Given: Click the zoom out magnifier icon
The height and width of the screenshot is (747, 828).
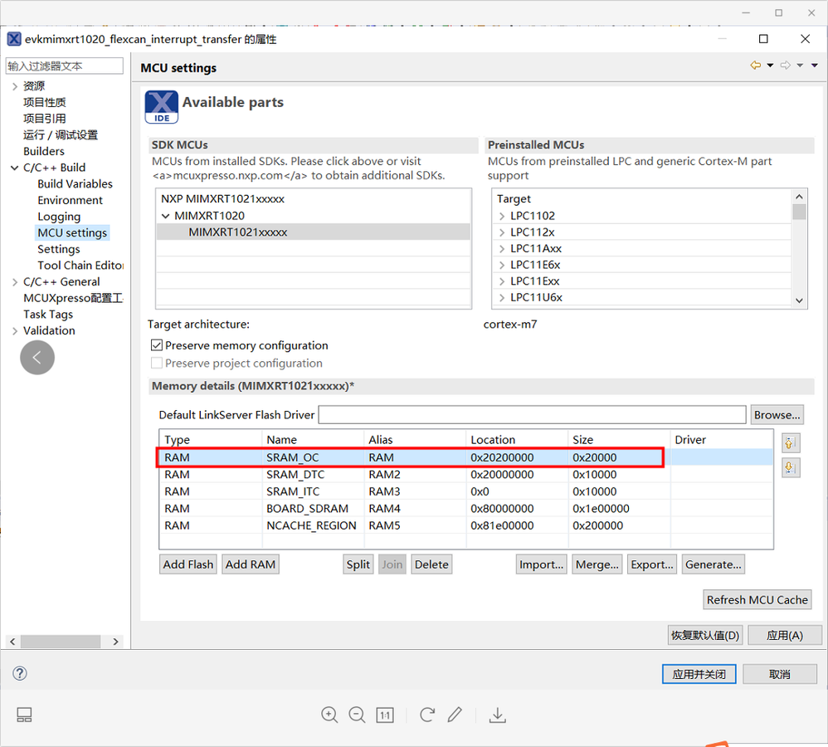Looking at the screenshot, I should 357,715.
